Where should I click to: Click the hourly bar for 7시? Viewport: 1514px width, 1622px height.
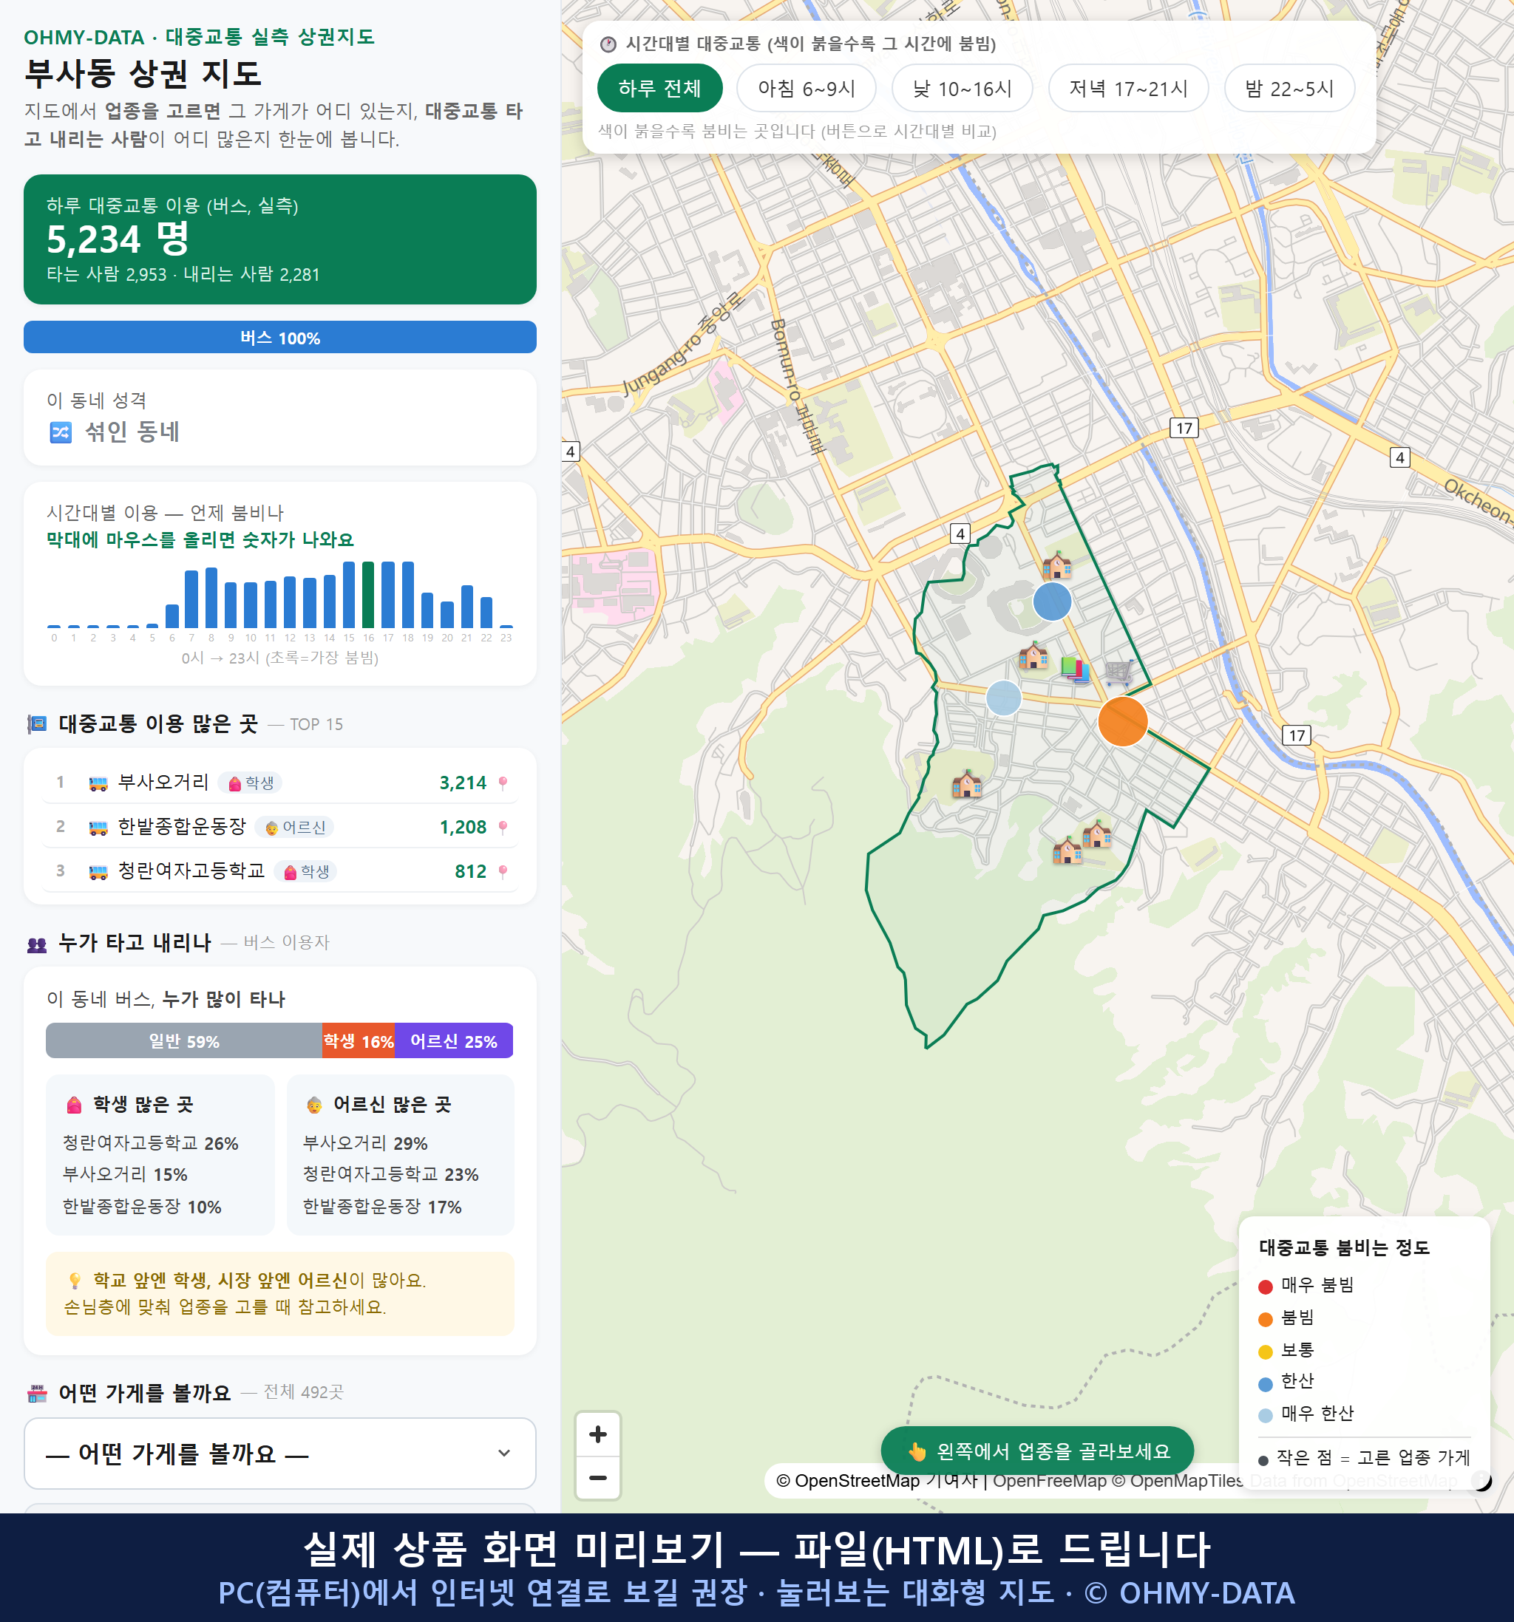point(191,599)
